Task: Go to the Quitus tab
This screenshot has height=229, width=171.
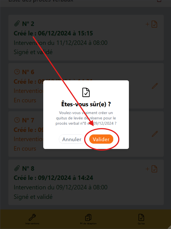Action: [141, 219]
